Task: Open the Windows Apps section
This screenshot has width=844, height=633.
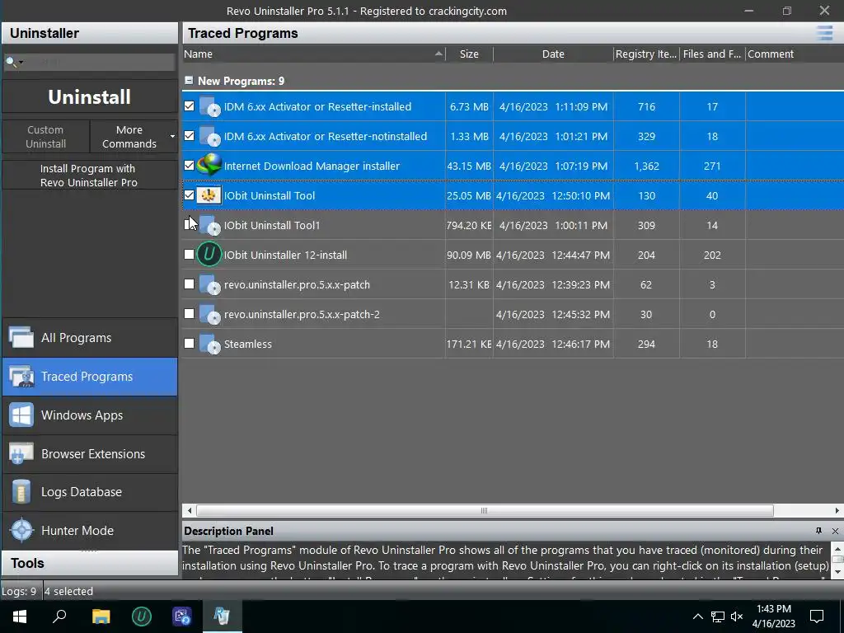Action: click(x=89, y=415)
